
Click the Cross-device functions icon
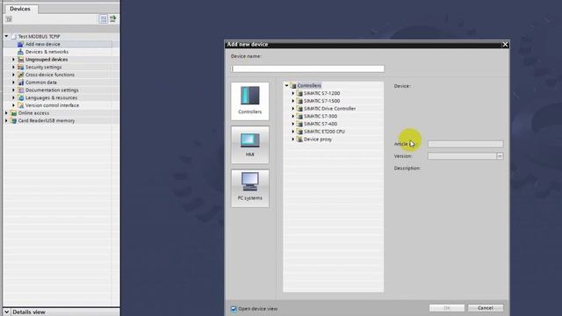pos(21,75)
